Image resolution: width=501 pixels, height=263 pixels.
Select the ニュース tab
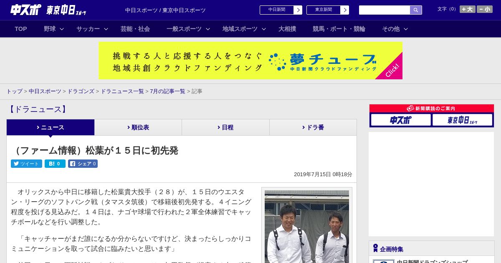tap(51, 127)
